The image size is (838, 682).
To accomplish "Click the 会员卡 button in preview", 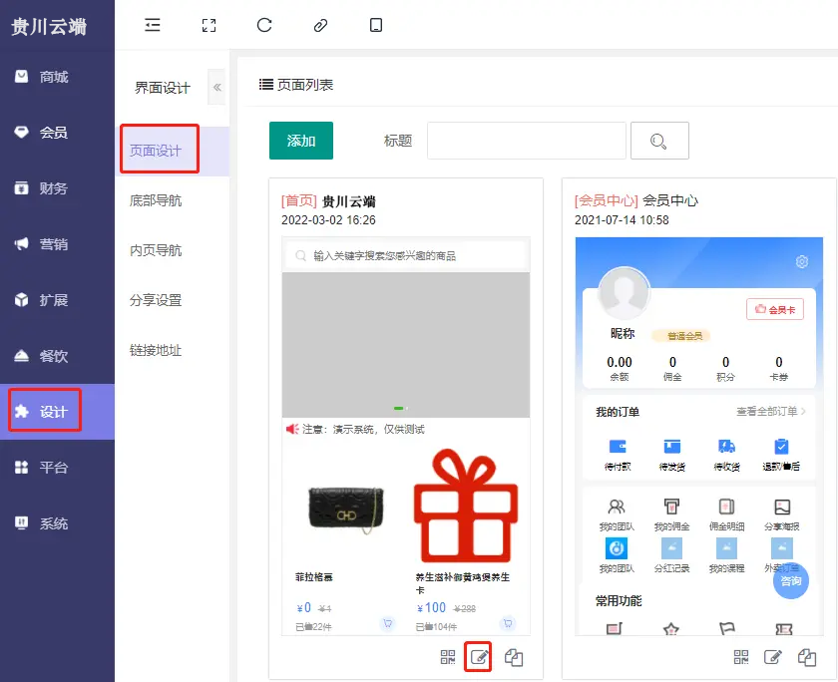I will coord(775,309).
